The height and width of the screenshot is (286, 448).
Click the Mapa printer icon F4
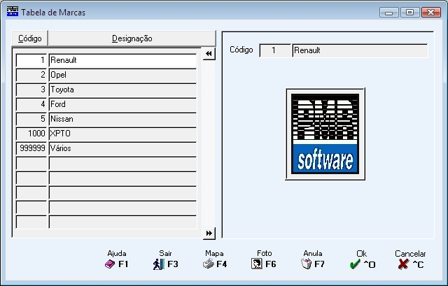pyautogui.click(x=209, y=264)
